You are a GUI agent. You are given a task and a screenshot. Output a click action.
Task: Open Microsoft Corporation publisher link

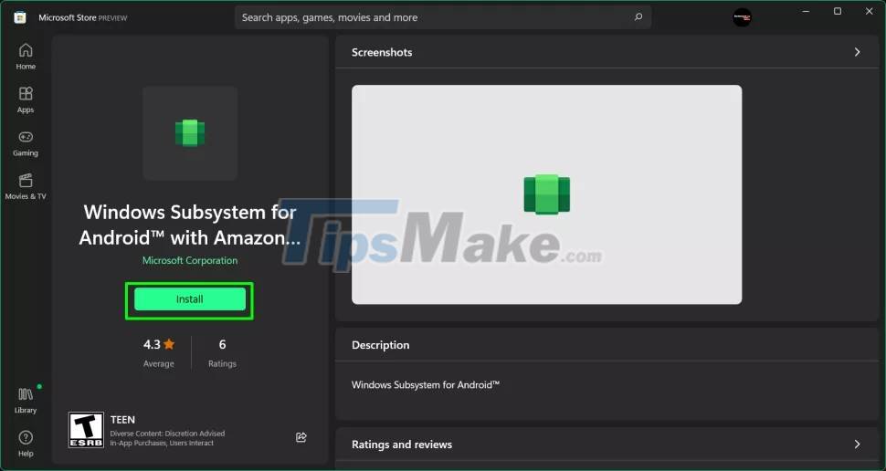190,260
